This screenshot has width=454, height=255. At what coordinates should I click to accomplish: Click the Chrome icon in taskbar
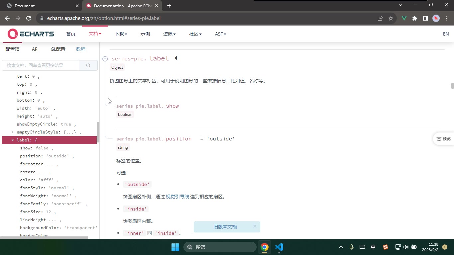(x=265, y=247)
